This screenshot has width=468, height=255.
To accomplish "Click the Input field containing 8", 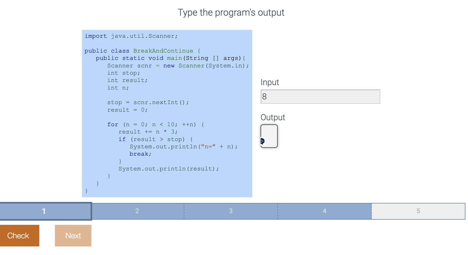I will click(x=320, y=96).
